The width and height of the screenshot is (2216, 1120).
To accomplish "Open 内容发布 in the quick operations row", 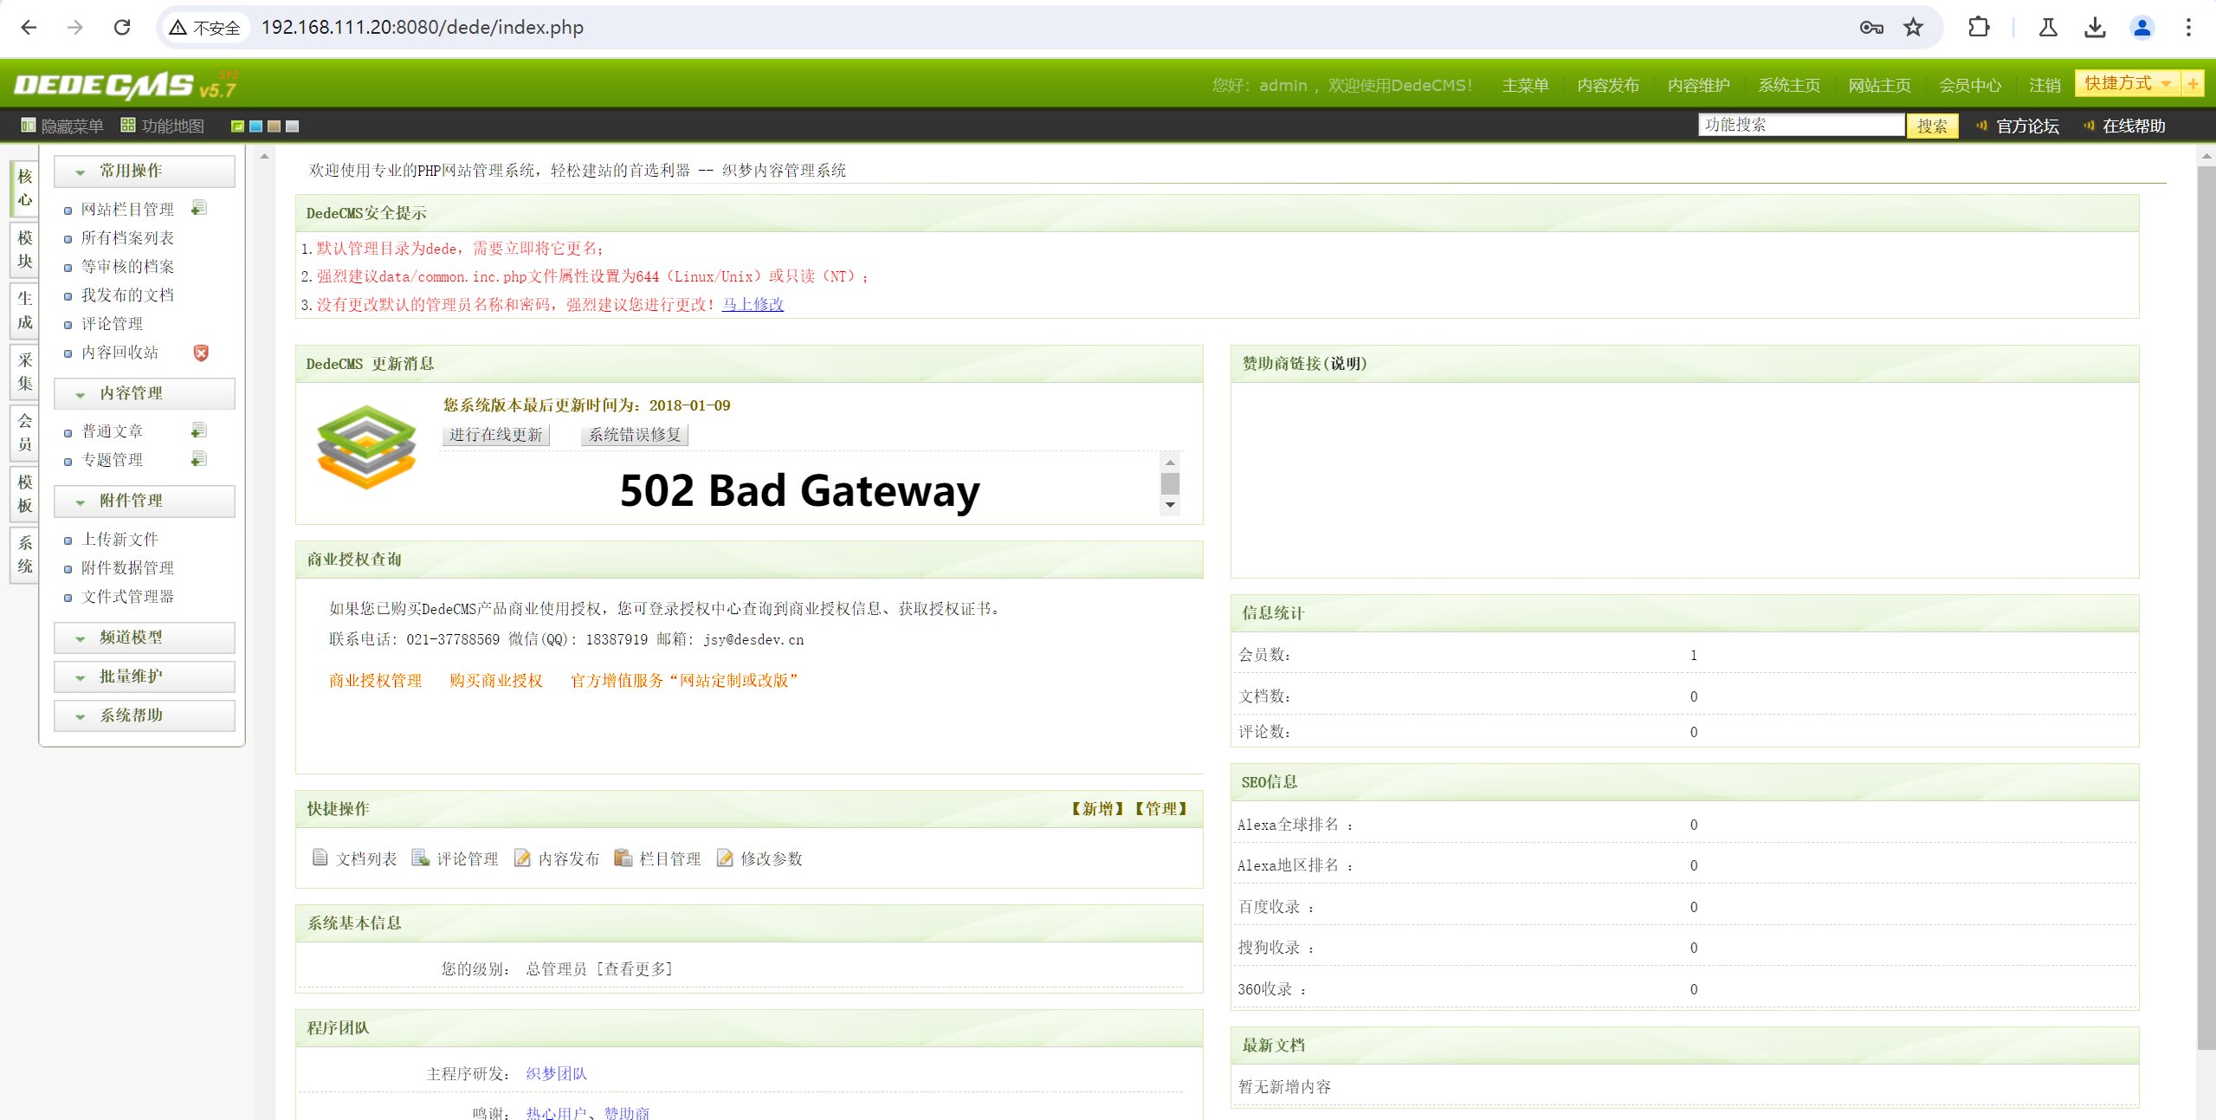I will [557, 858].
